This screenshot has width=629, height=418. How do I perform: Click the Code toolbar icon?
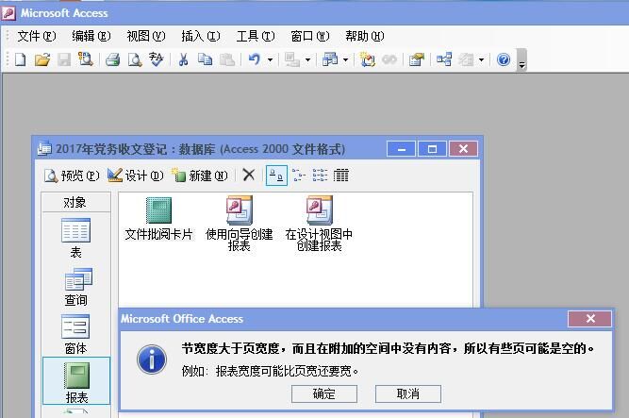[x=367, y=59]
